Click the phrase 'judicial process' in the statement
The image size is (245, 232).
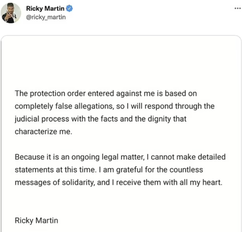point(42,119)
